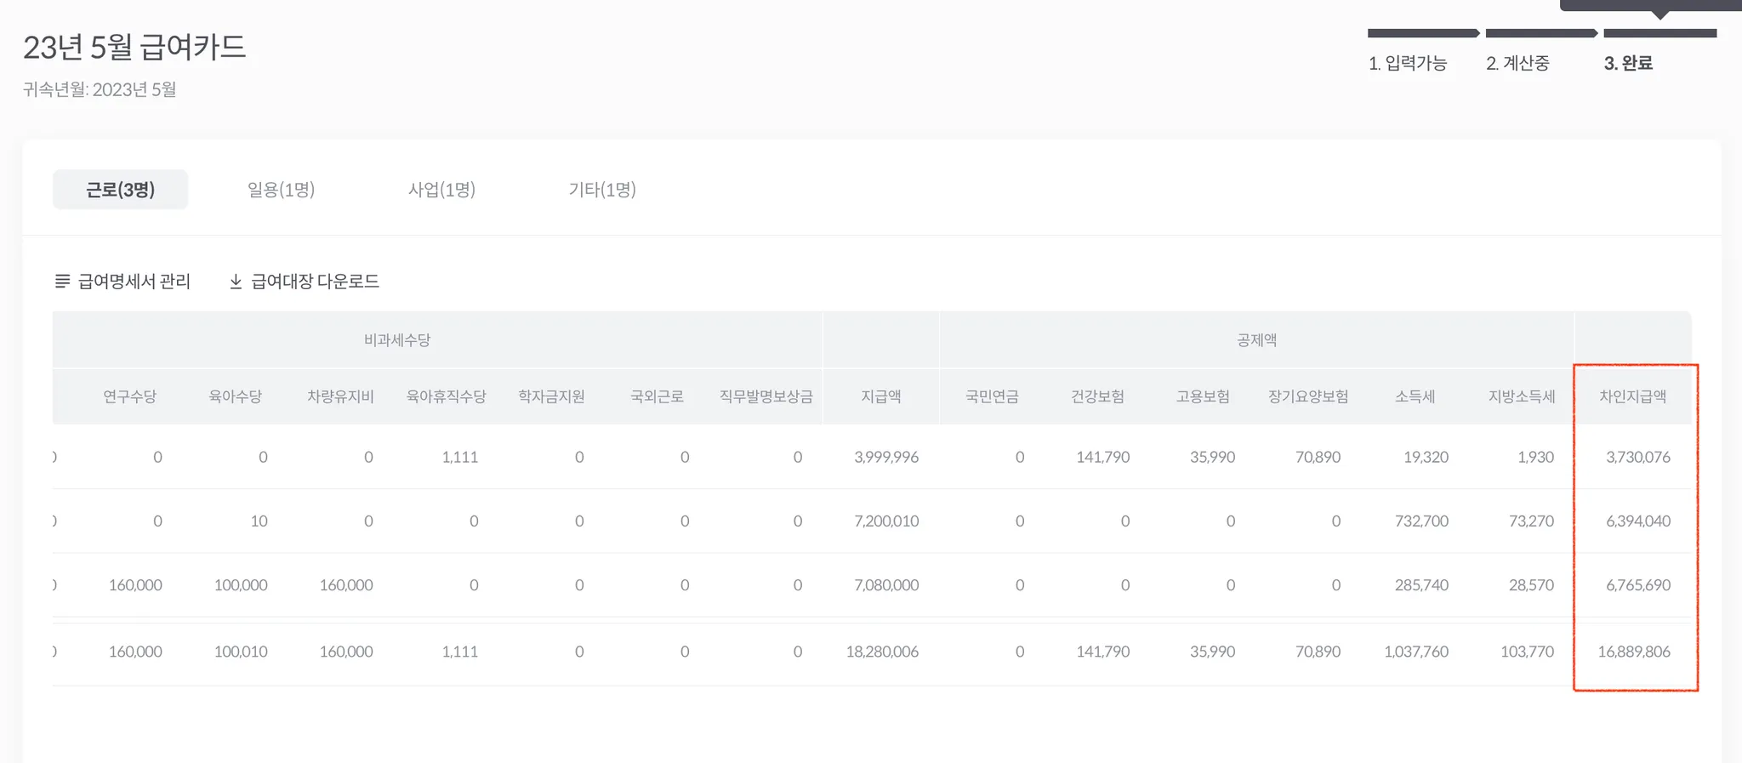
Task: Select the 732,700 소득세 cell
Action: (x=1421, y=521)
